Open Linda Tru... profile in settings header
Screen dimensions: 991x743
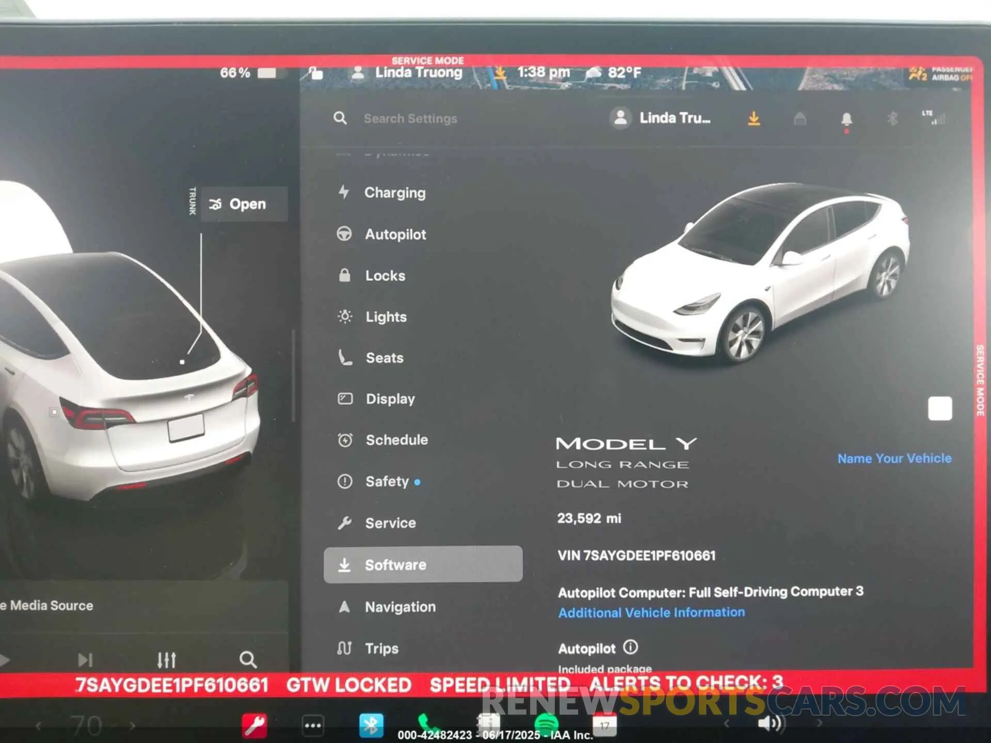(x=660, y=118)
